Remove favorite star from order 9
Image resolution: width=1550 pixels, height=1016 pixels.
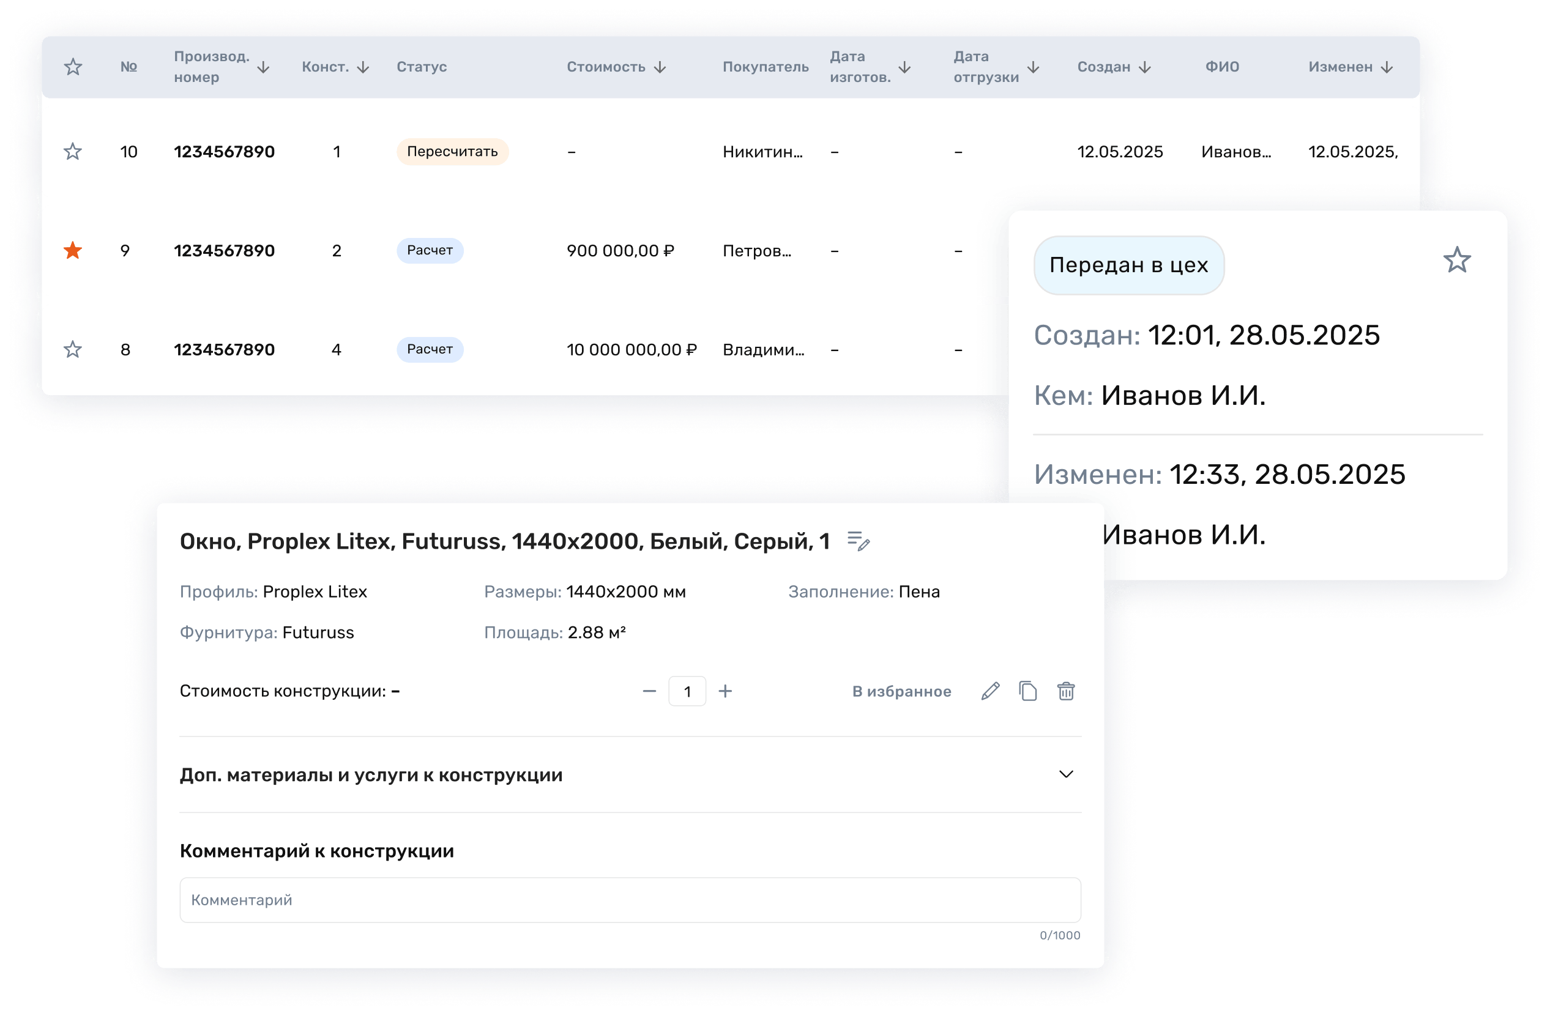[73, 251]
